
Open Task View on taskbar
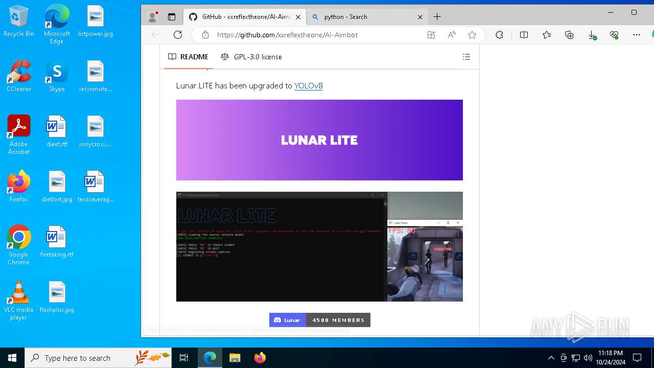pos(184,358)
